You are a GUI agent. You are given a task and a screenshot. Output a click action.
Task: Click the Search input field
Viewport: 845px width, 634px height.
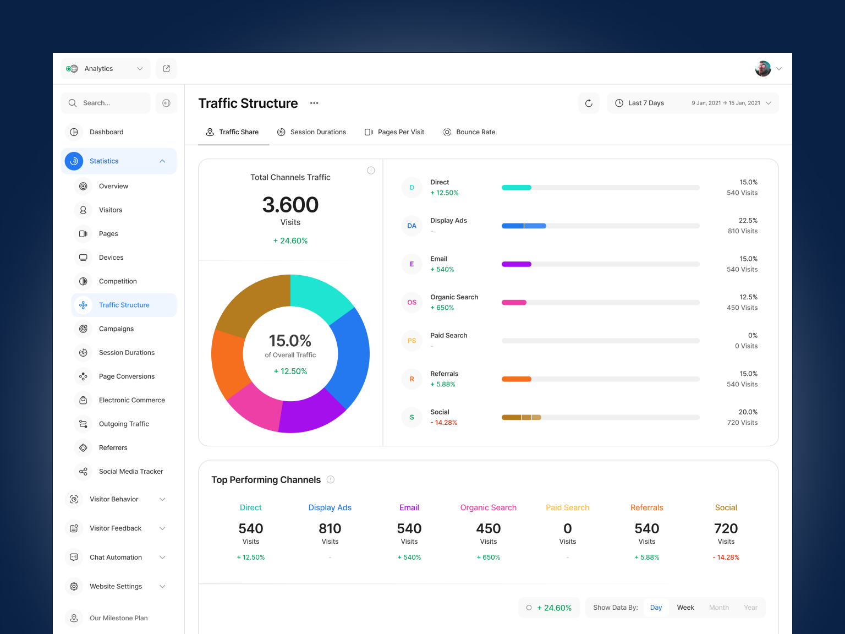click(105, 103)
